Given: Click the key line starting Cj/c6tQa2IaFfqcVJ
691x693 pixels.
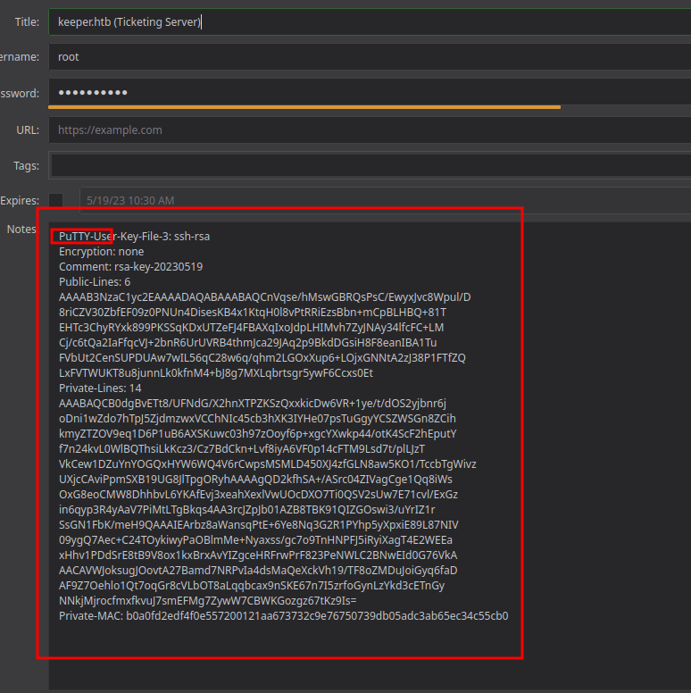Looking at the screenshot, I should coord(248,343).
